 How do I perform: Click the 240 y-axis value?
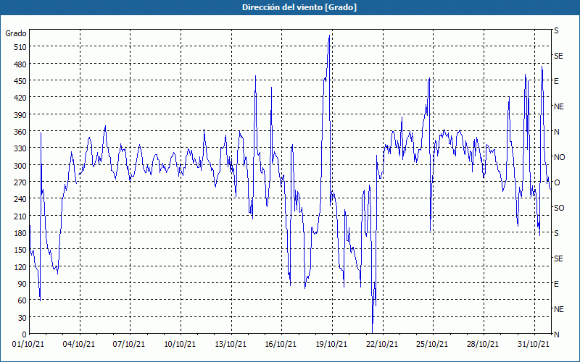coord(20,199)
